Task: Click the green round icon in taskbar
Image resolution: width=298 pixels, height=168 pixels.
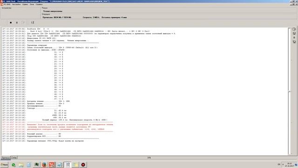Action: pyautogui.click(x=14, y=165)
